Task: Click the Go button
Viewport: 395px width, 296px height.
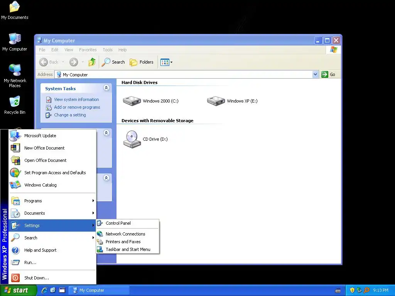Action: click(x=328, y=74)
